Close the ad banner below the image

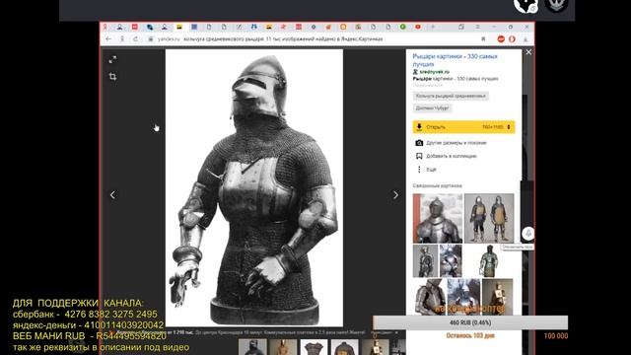pyautogui.click(x=396, y=333)
